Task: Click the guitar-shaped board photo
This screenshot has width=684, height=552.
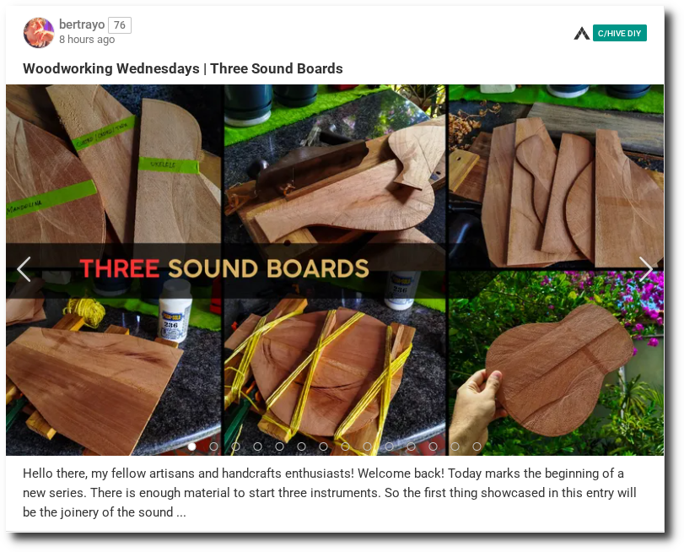Action: pos(556,363)
